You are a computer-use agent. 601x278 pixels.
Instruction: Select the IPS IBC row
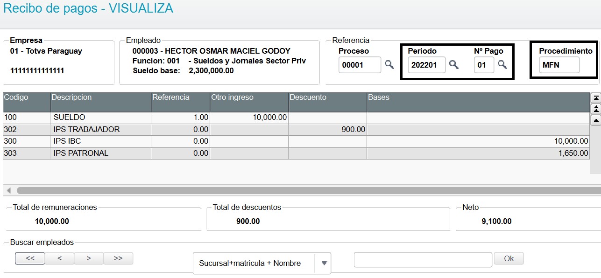tap(297, 141)
